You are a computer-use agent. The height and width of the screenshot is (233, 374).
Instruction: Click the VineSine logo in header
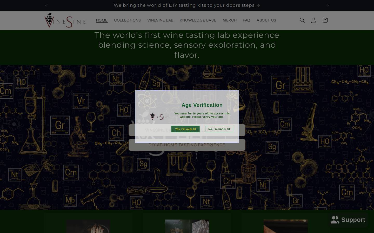coord(65,20)
